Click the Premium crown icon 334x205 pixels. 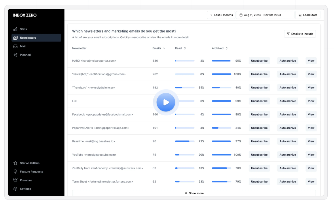(16, 180)
